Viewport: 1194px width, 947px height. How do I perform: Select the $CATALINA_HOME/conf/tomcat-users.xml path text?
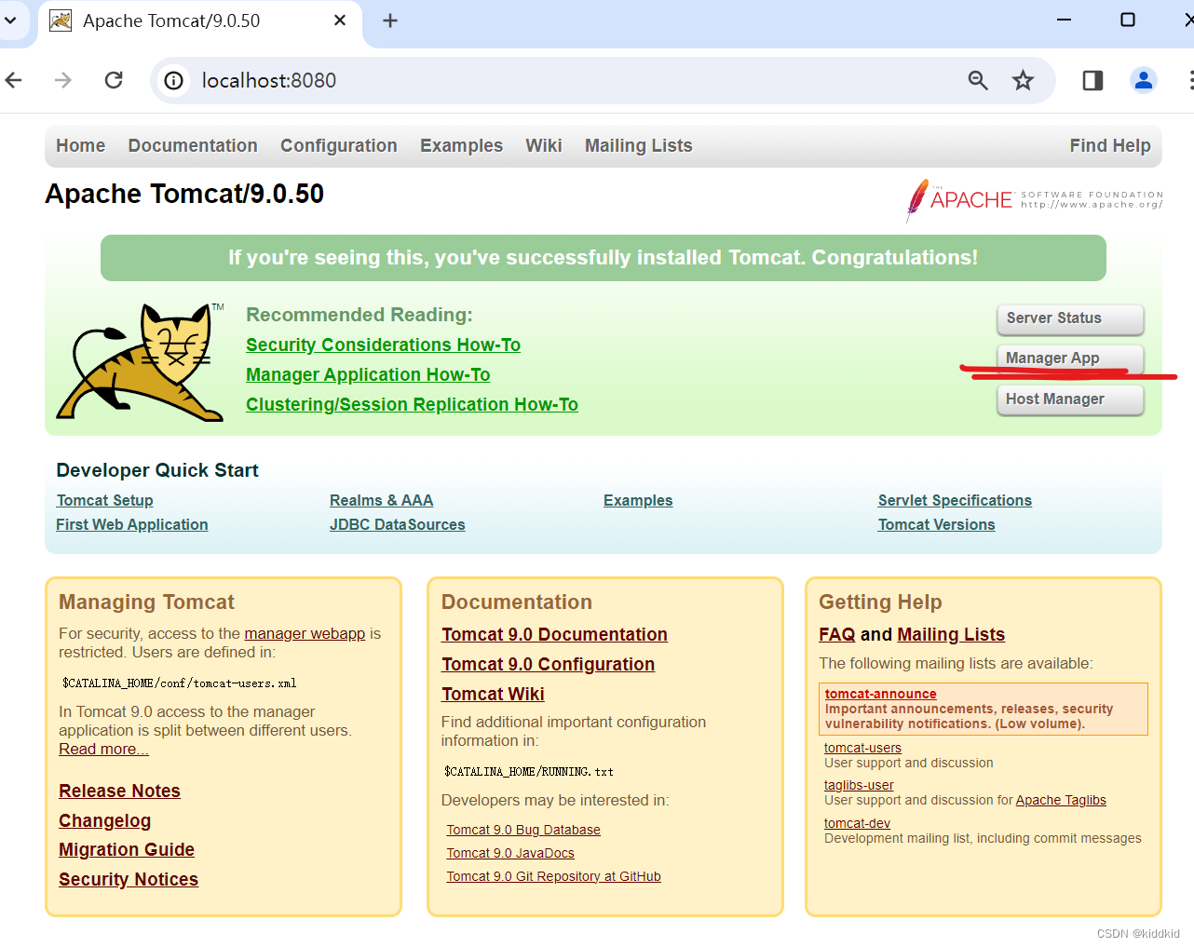180,683
